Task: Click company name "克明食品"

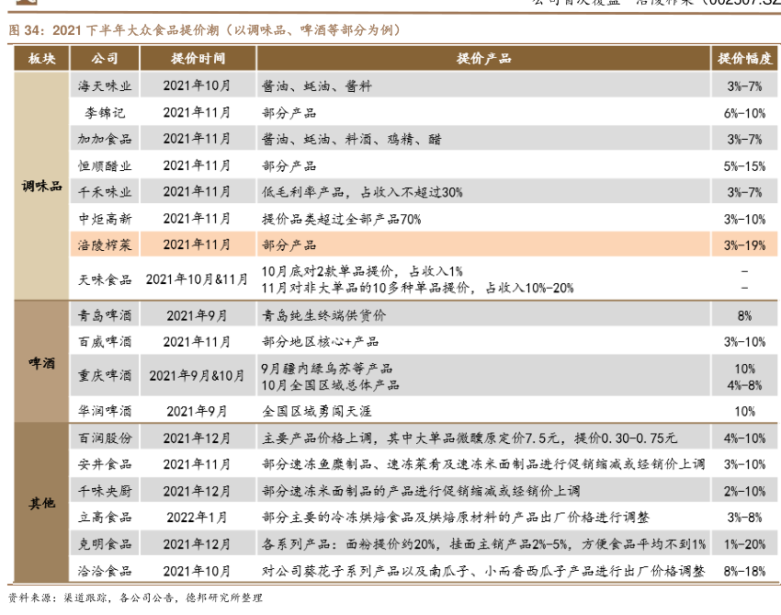Action: 105,544
